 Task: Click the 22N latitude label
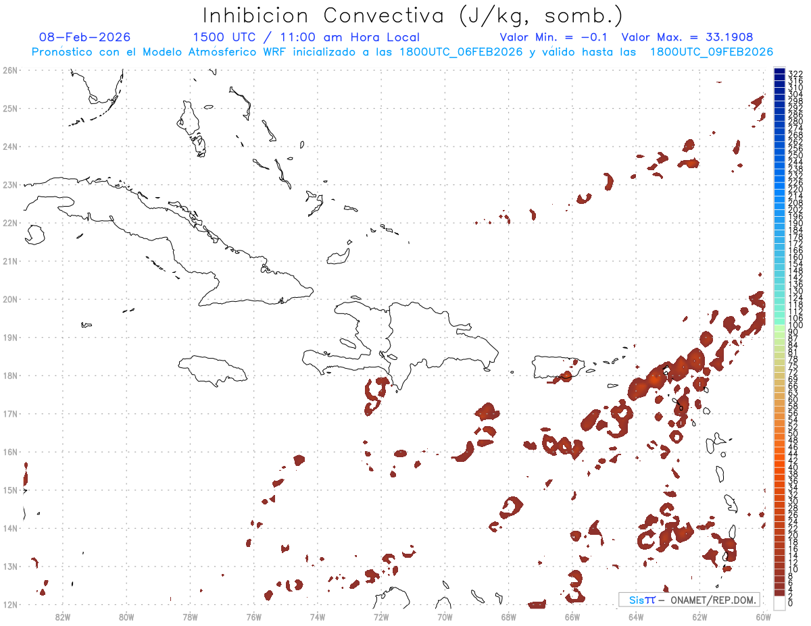(x=10, y=223)
